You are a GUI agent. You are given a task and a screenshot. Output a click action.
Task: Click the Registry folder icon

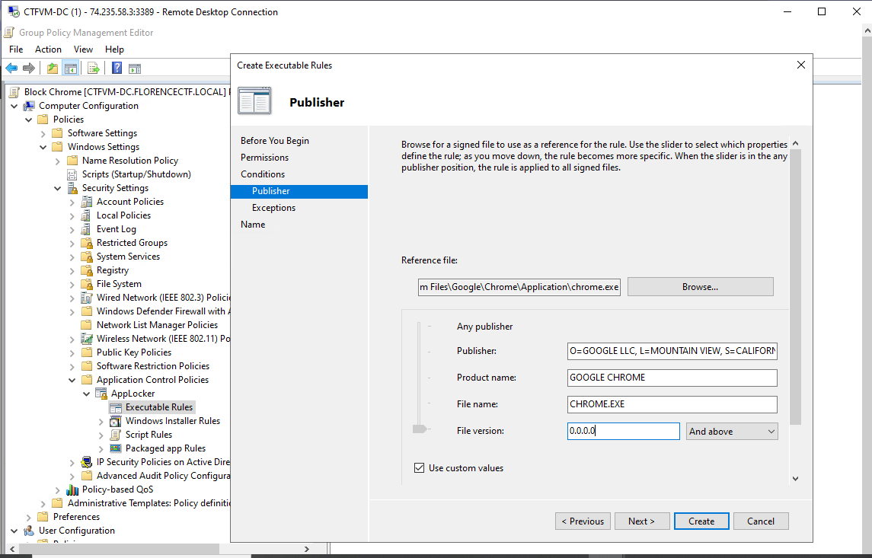point(87,270)
